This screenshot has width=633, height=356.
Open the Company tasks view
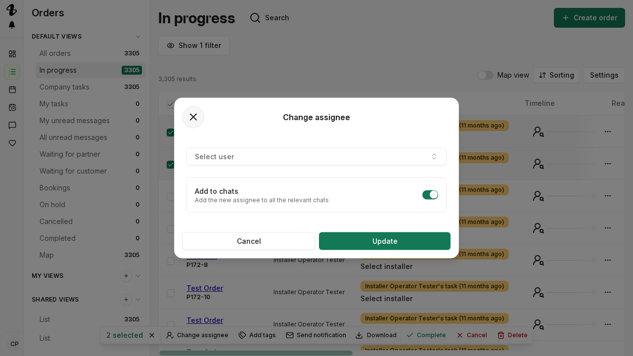90,87
